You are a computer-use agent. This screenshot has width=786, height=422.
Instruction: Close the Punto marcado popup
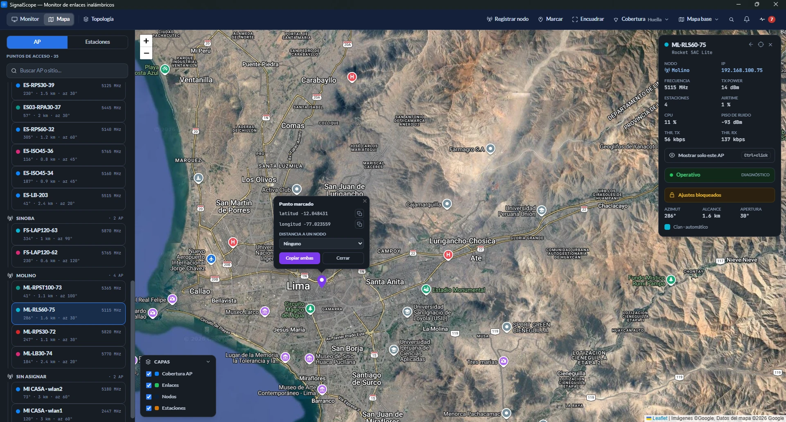365,201
